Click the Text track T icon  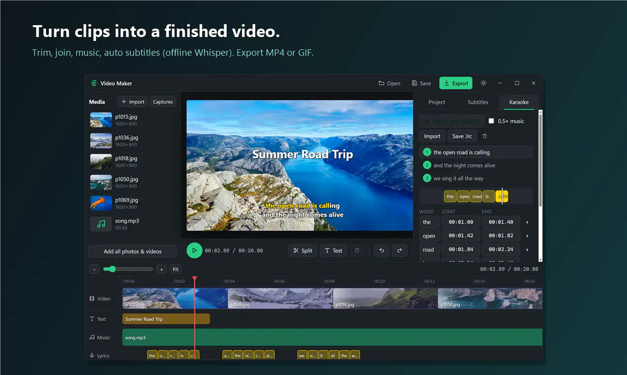pos(92,319)
